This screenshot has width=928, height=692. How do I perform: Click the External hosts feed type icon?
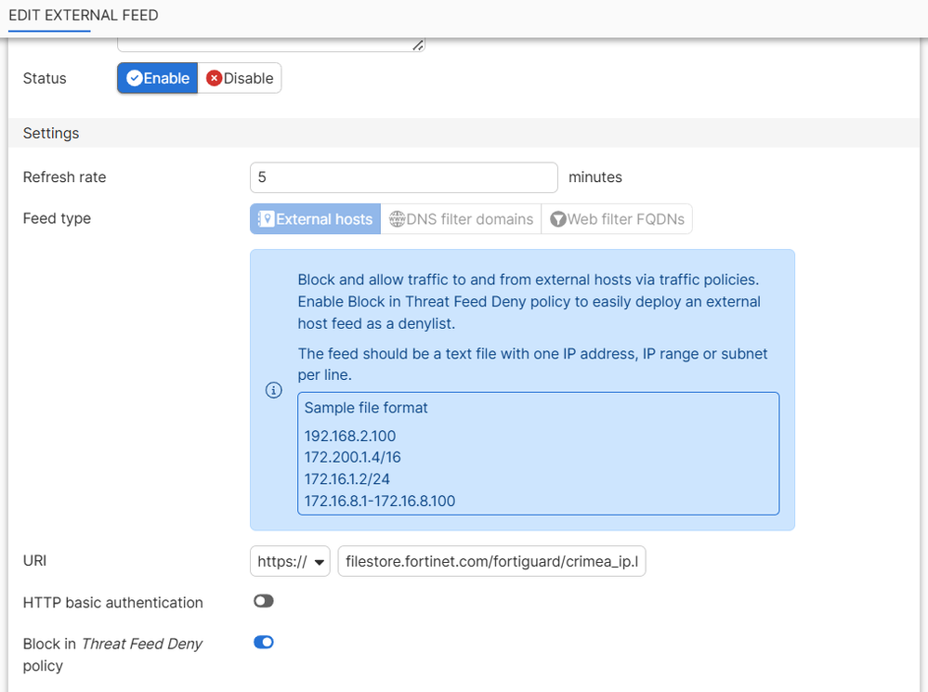265,219
